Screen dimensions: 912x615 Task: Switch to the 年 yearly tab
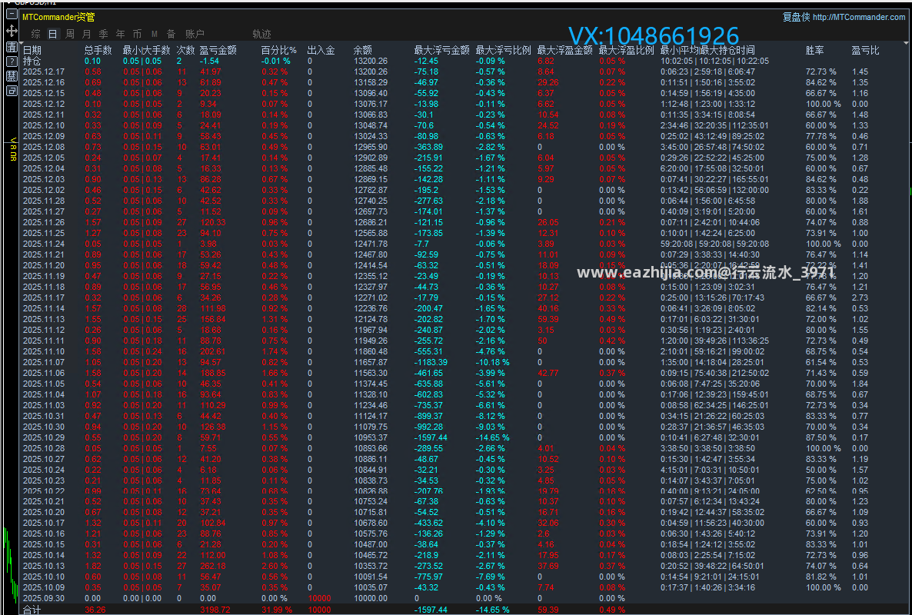click(121, 35)
